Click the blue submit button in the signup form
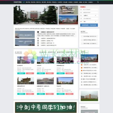 (89, 25)
